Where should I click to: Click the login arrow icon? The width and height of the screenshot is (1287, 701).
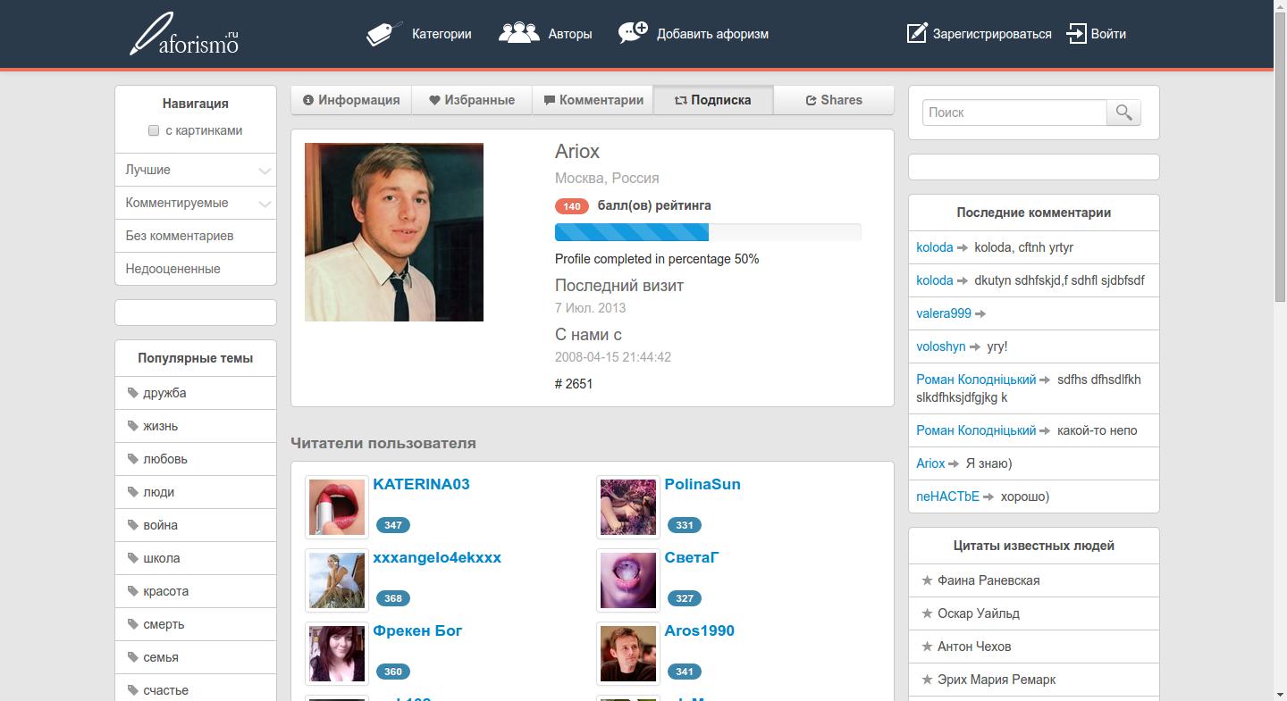point(1076,33)
